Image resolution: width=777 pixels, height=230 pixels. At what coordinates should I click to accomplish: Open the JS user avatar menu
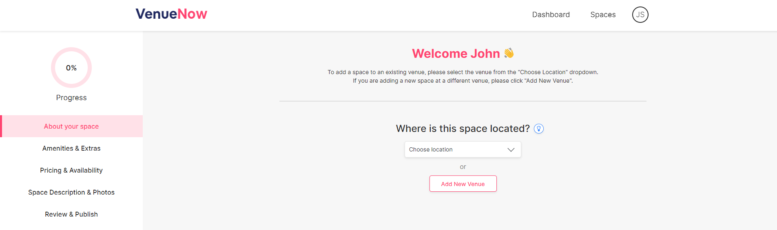click(x=640, y=15)
